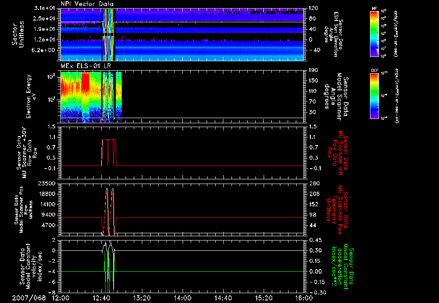Viewport: 439px width, 303px height.
Task: Click the '15:20' time tick label
Action: 264,298
